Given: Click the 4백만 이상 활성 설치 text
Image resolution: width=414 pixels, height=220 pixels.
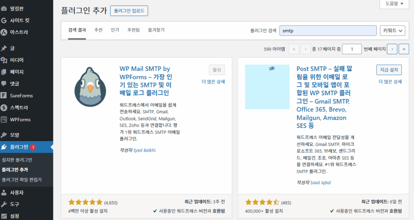Looking at the screenshot, I should 88,211.
